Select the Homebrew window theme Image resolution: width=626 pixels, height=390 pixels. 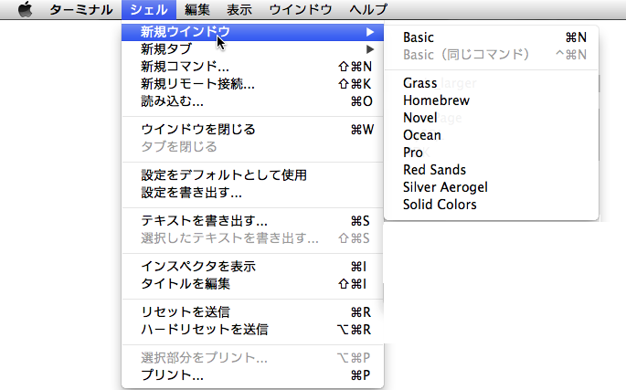[x=492, y=100]
